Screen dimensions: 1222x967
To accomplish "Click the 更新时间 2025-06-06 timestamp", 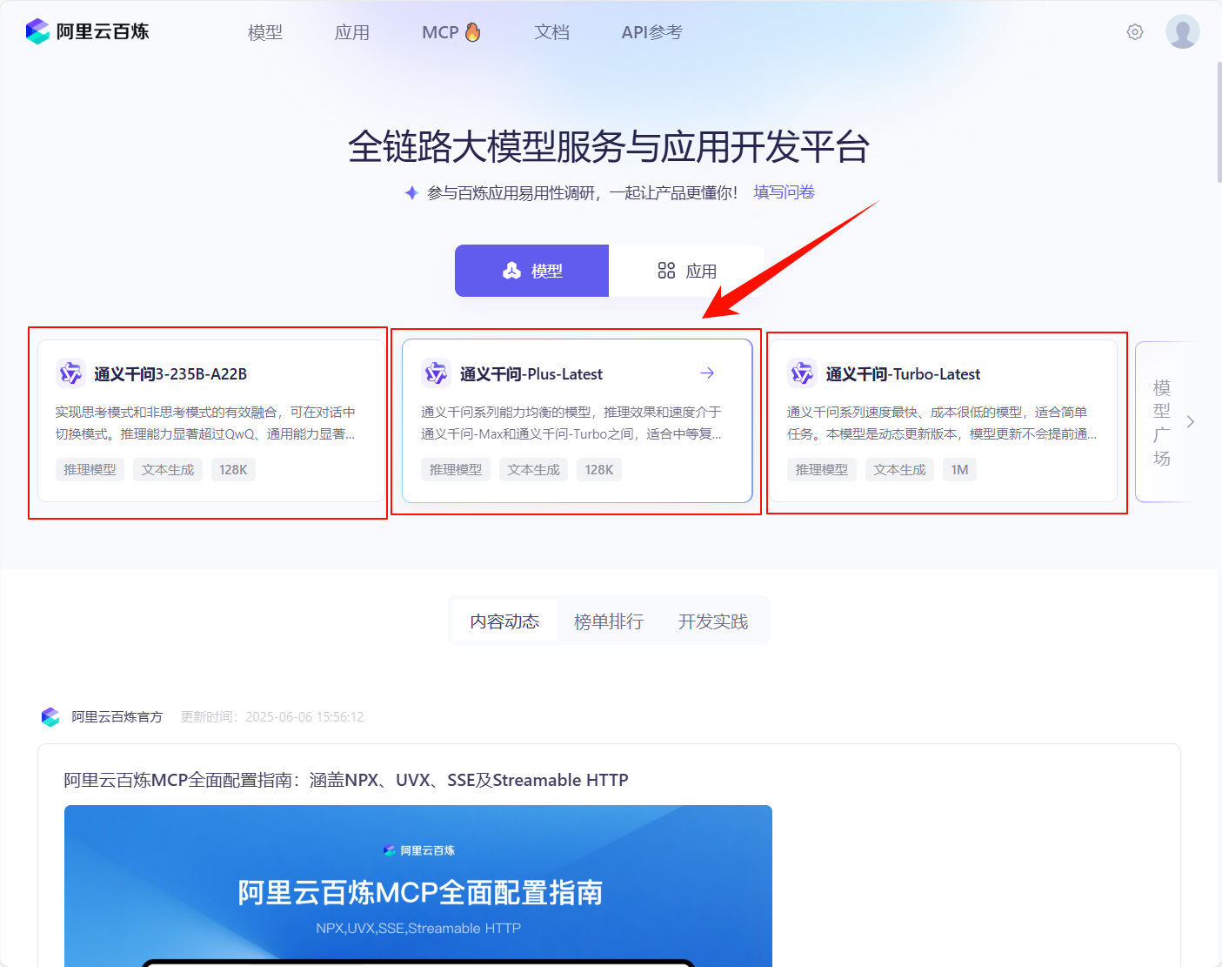I will pos(272,717).
